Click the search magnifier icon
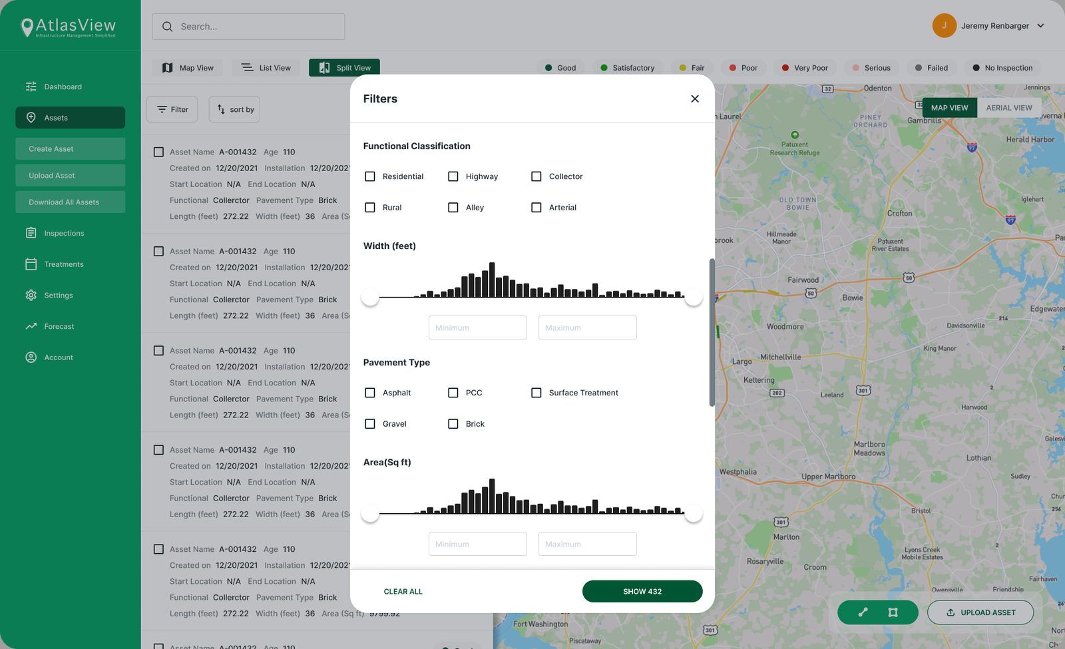Viewport: 1065px width, 649px height. [168, 27]
